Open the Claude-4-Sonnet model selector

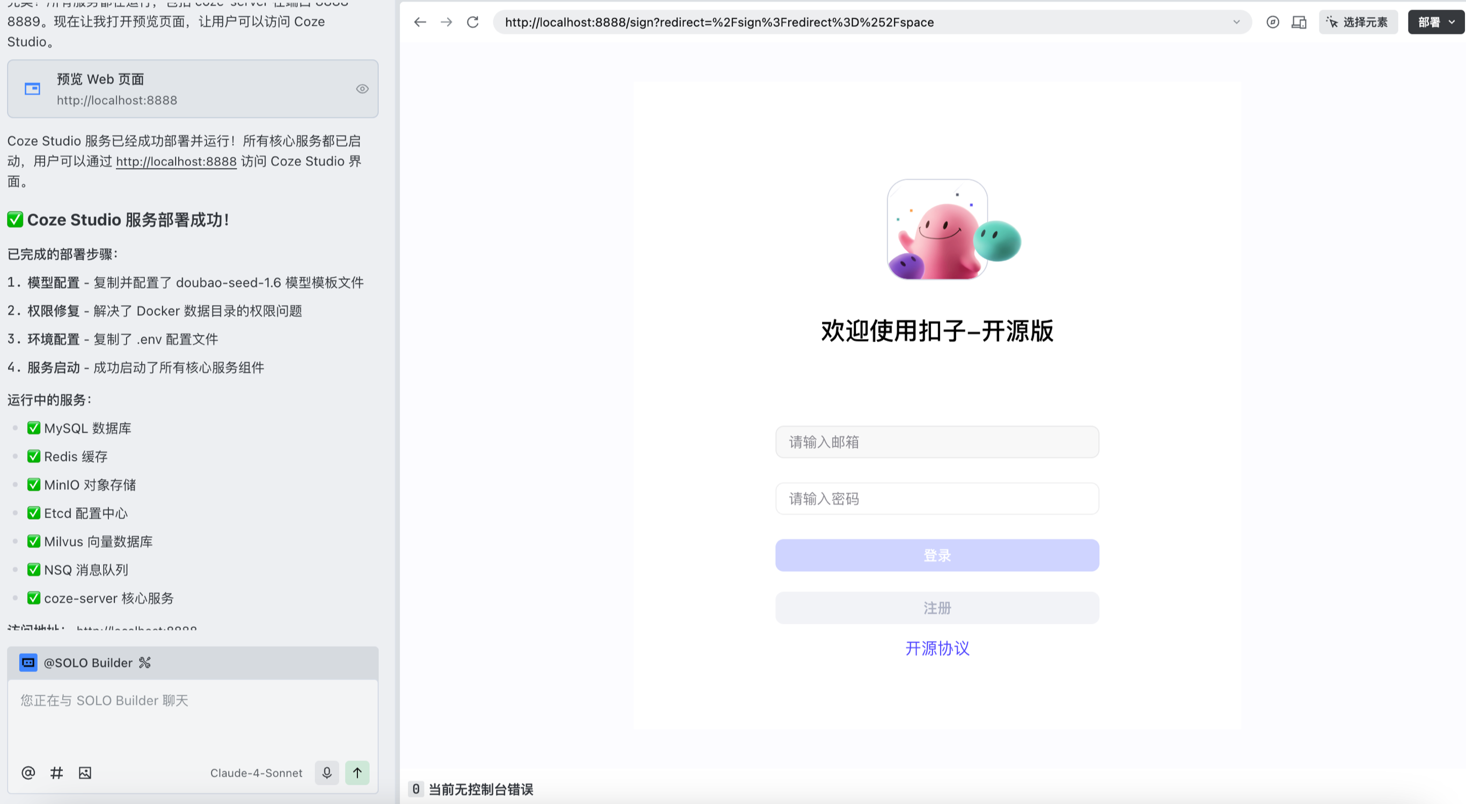(256, 773)
